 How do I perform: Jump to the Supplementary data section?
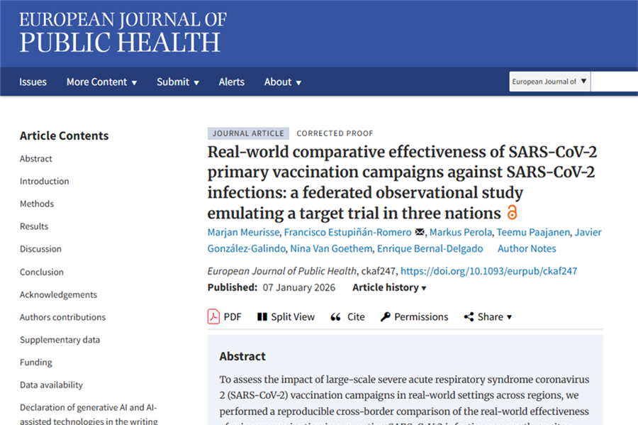pos(60,339)
